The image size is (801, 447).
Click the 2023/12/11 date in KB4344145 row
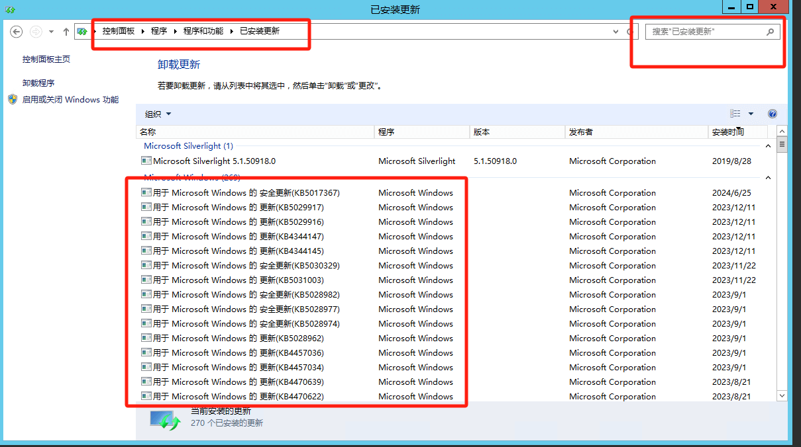tap(734, 251)
